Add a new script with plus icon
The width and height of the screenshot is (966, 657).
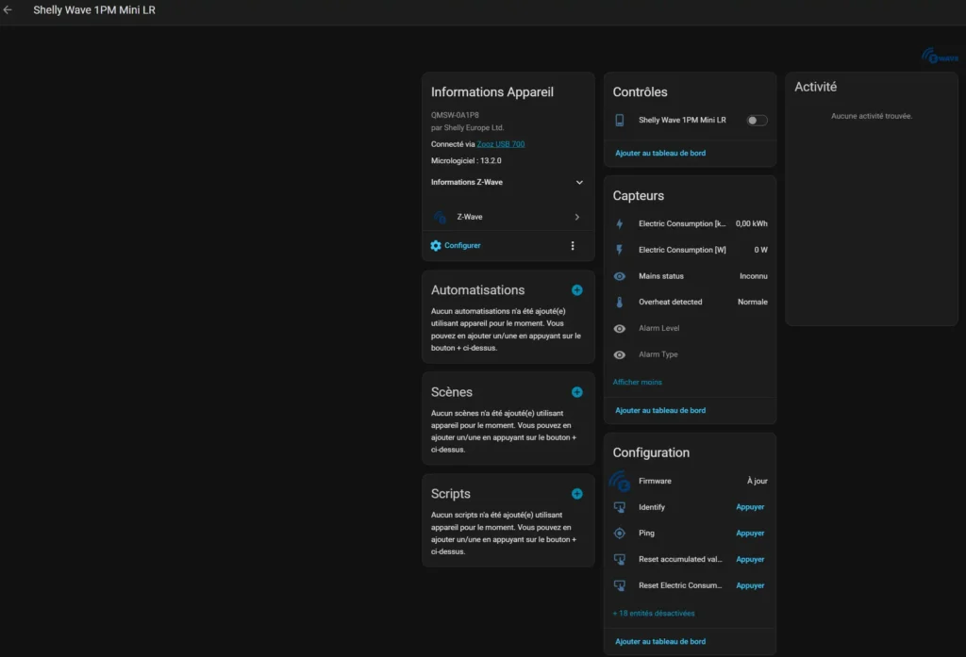coord(576,494)
